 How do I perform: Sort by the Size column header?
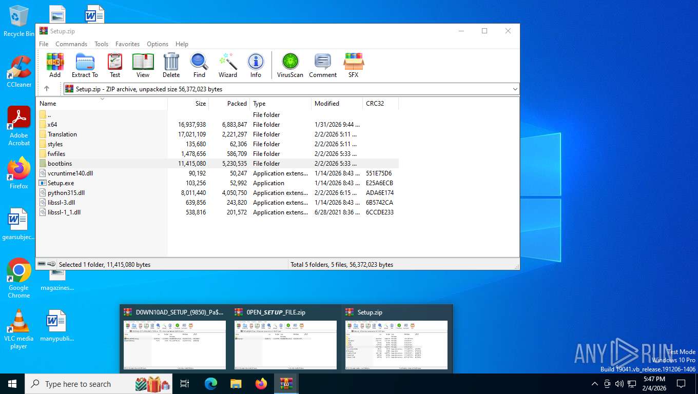click(188, 104)
